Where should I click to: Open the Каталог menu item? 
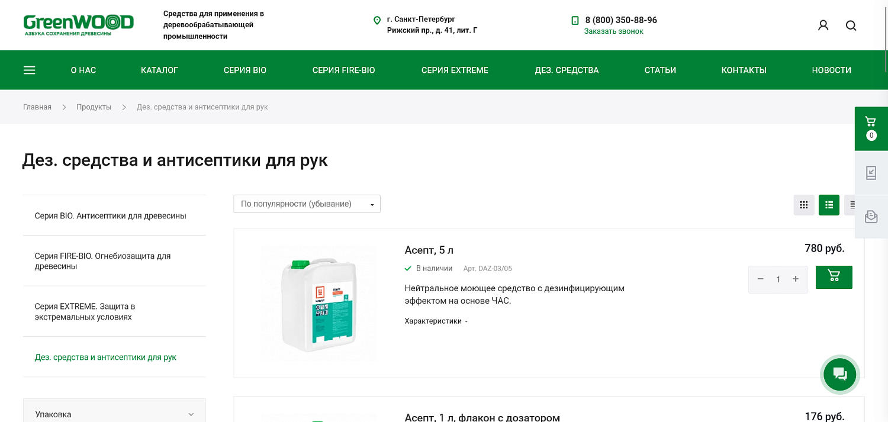[159, 70]
